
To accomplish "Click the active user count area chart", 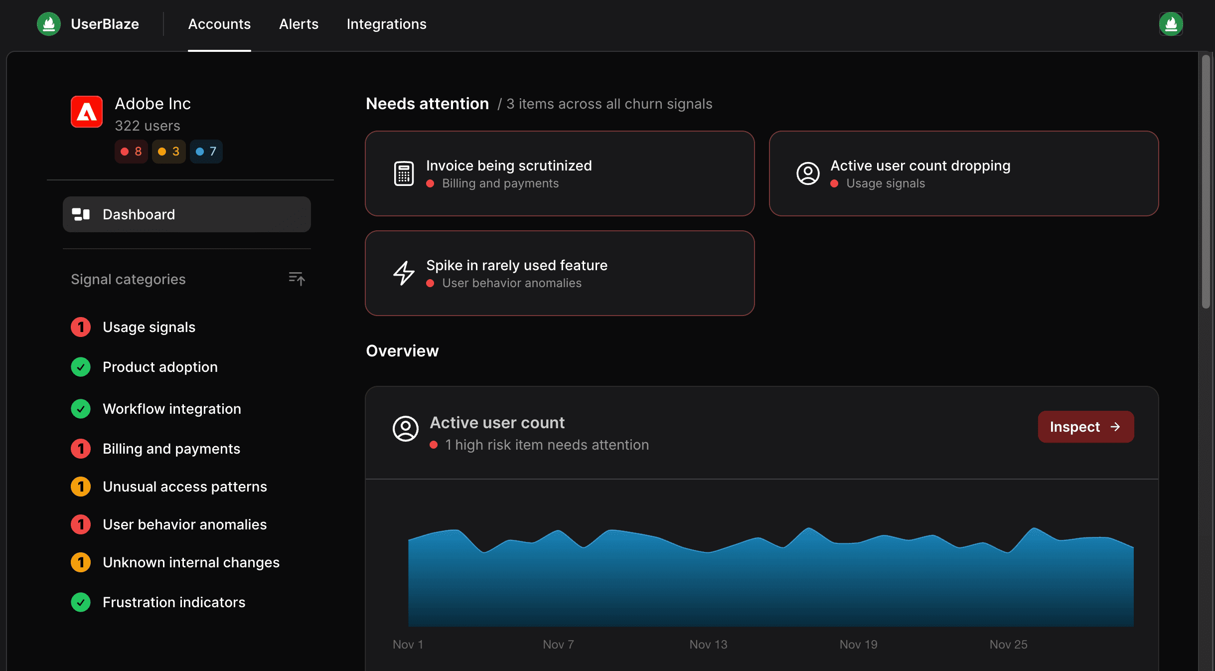I will tap(771, 577).
